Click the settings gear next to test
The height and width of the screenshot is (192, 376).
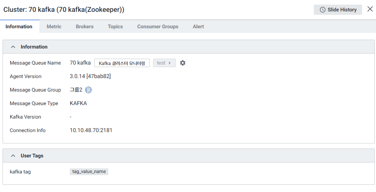(x=183, y=63)
